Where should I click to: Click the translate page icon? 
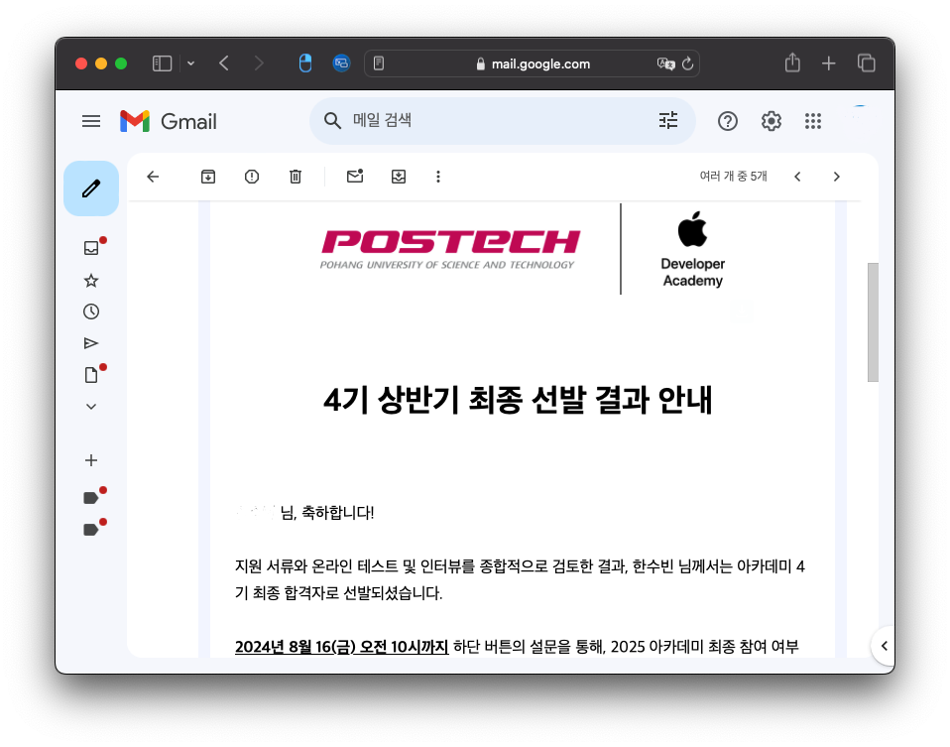[x=665, y=63]
